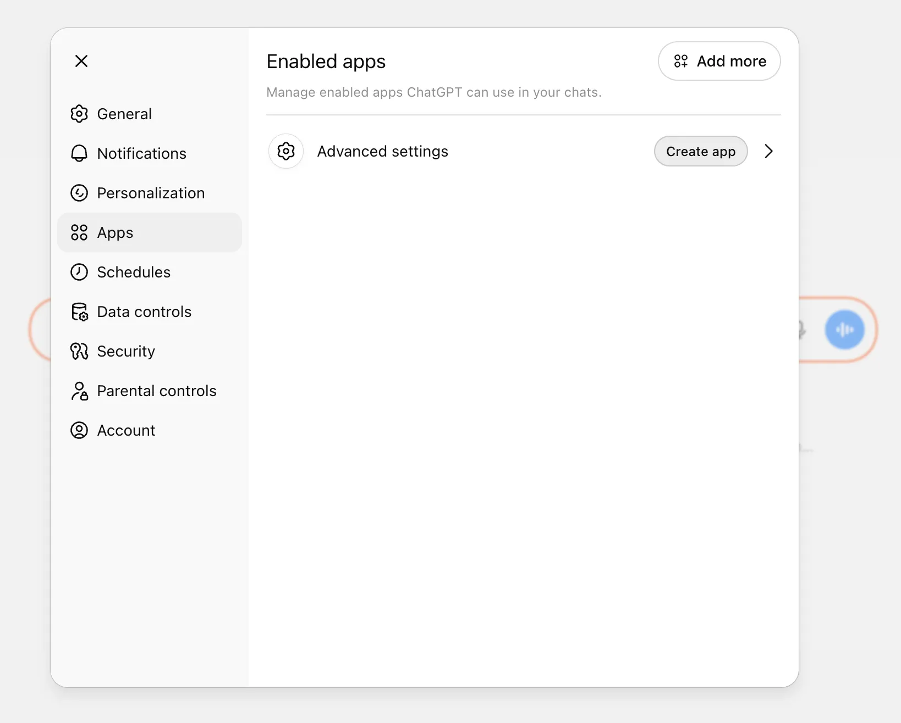Screen dimensions: 901x723
Task: Open Advanced settings via its gear icon
Action: 286,151
